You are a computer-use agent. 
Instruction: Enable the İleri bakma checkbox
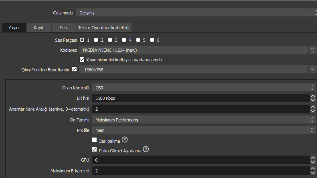pos(95,140)
